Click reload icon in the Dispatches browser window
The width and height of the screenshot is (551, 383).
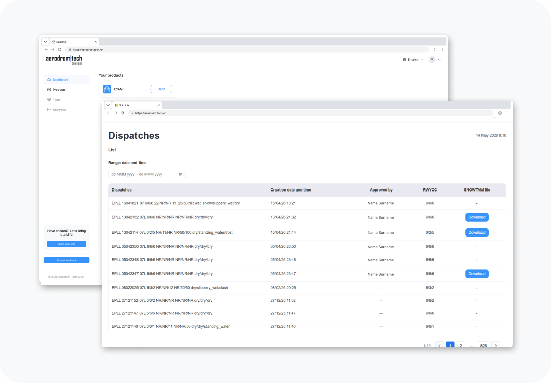click(122, 113)
